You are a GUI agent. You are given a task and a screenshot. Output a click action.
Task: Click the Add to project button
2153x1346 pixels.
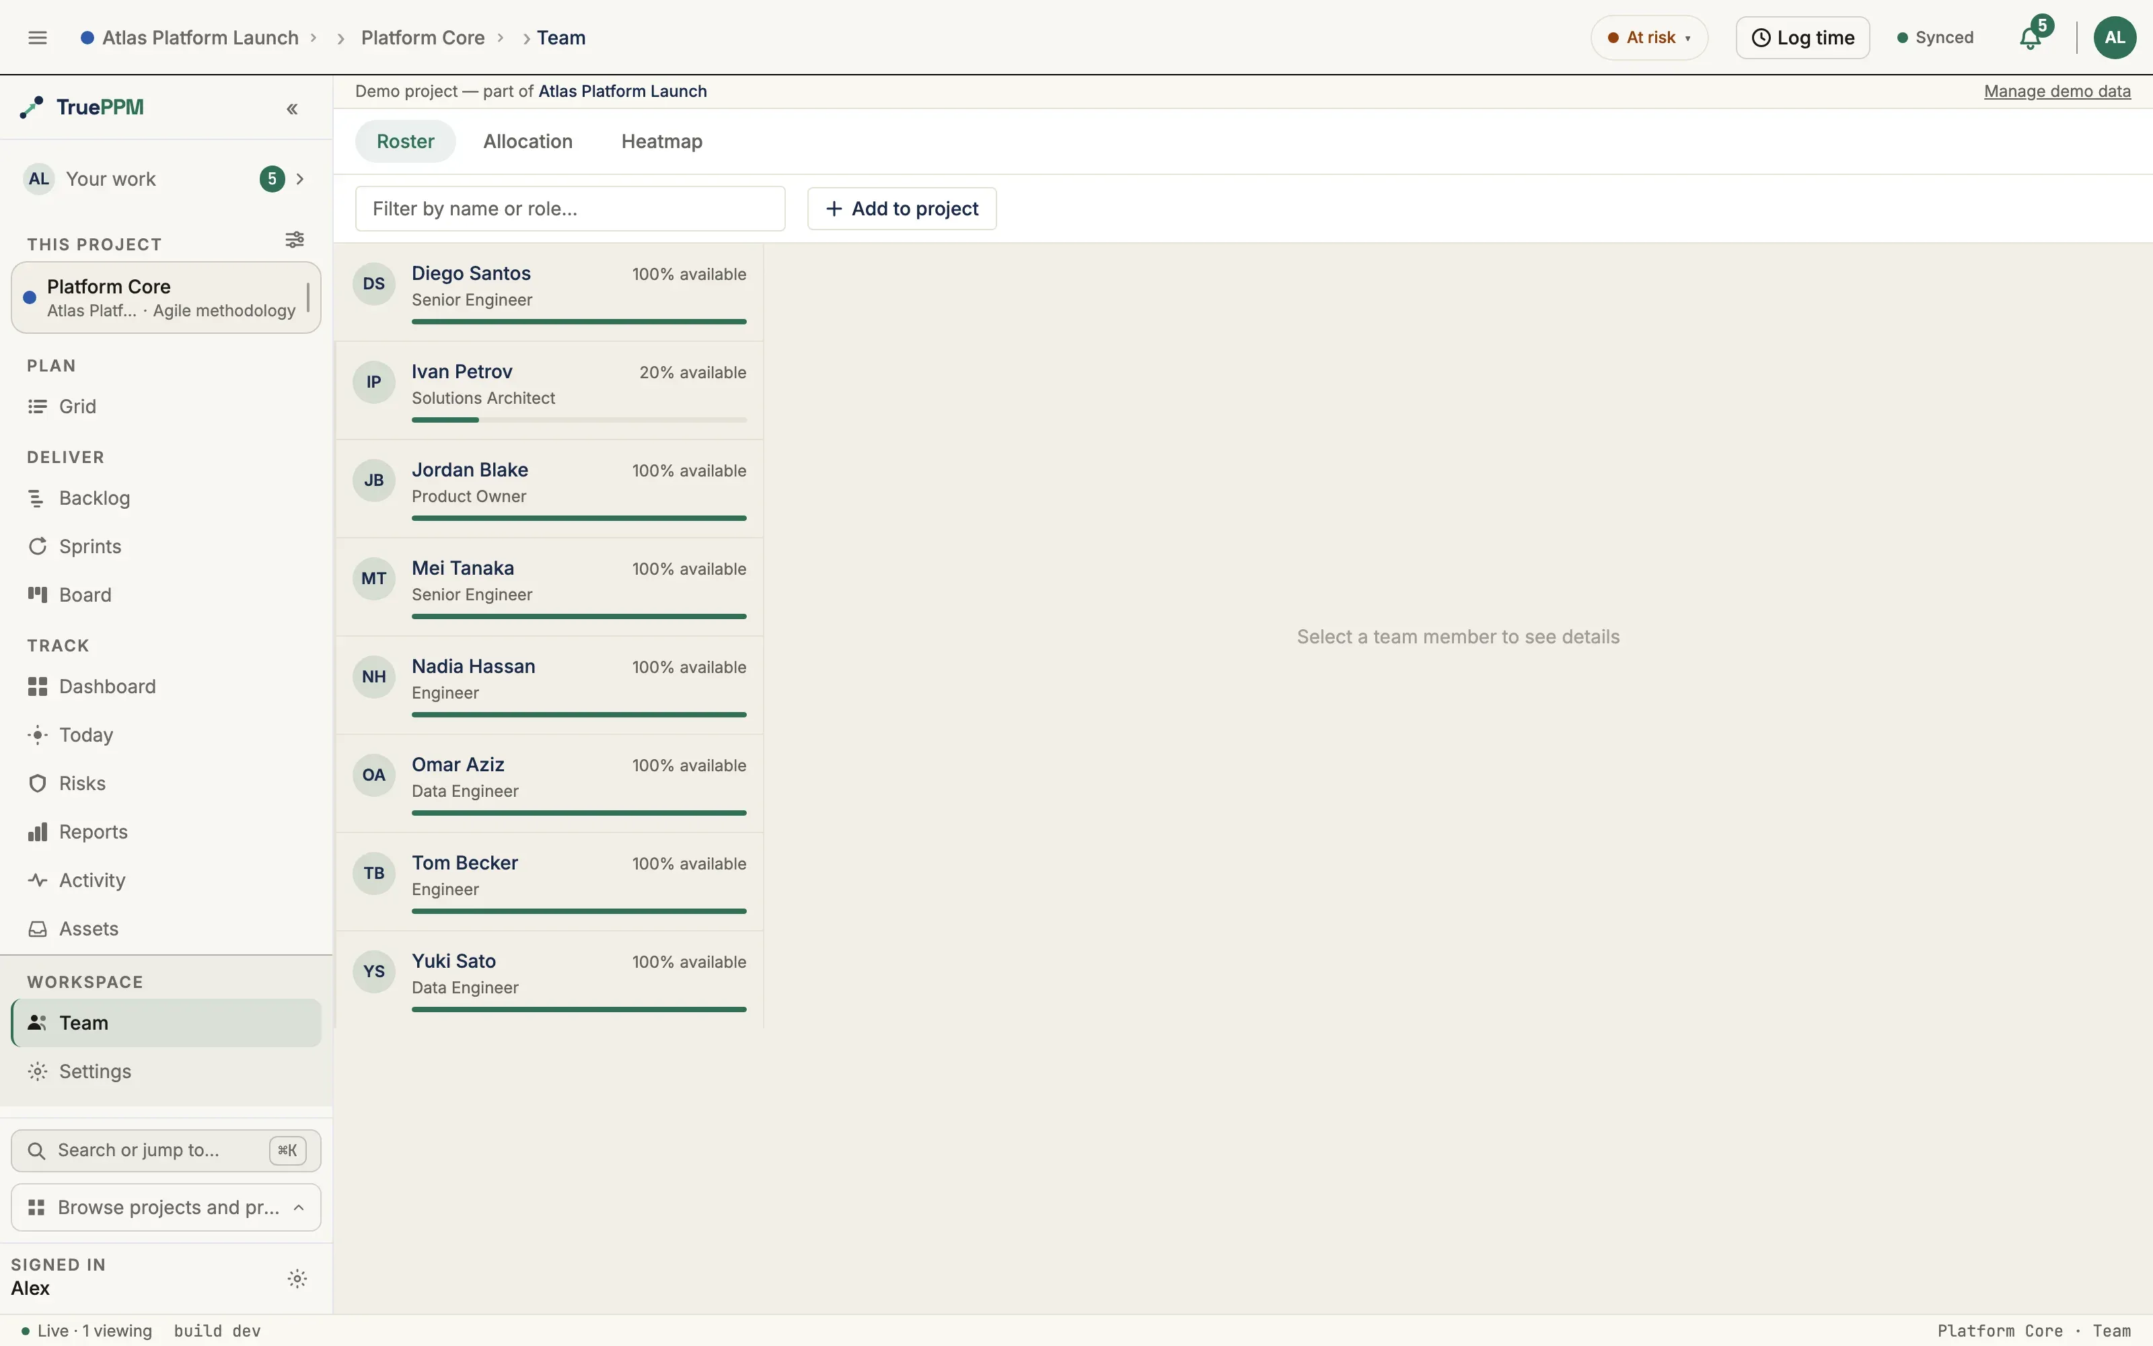click(902, 209)
